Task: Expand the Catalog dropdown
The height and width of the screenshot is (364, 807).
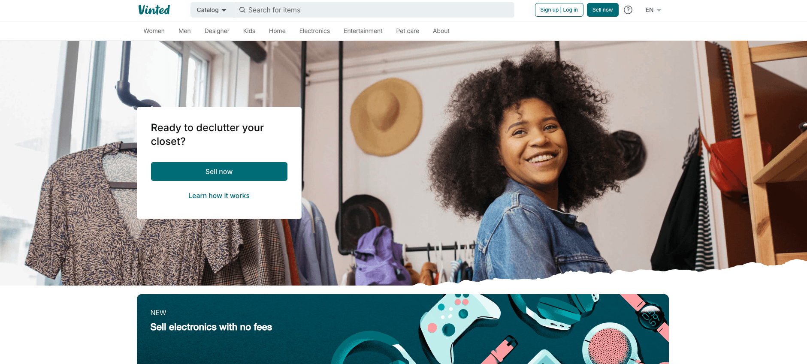Action: tap(212, 10)
